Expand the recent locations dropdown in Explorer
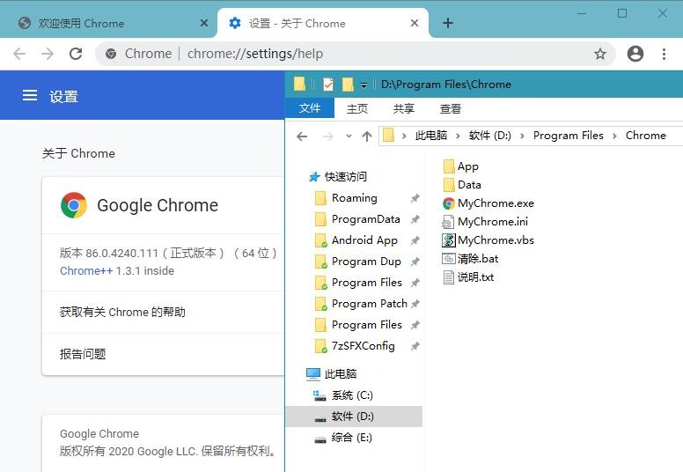This screenshot has height=472, width=683. point(349,136)
